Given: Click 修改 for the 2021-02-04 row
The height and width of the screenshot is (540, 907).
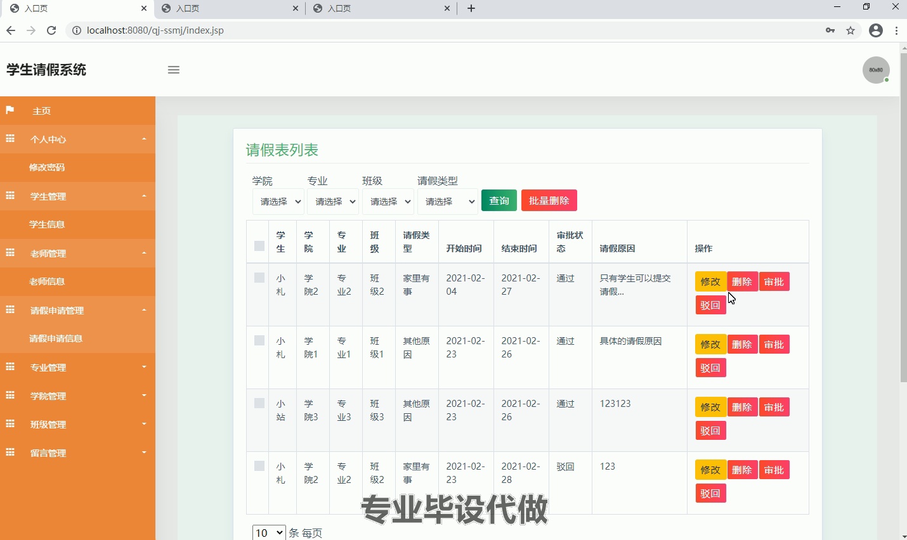Looking at the screenshot, I should coord(710,281).
